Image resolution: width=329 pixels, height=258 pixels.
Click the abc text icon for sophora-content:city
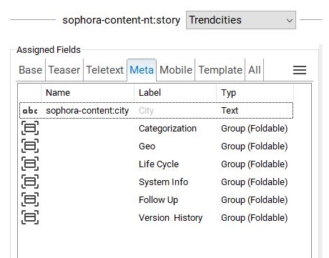pyautogui.click(x=30, y=111)
